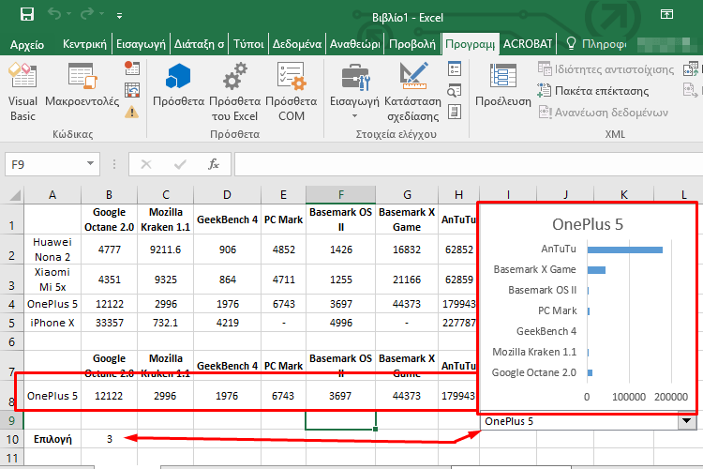
Task: Open the Δεδομένα tab
Action: pos(297,44)
